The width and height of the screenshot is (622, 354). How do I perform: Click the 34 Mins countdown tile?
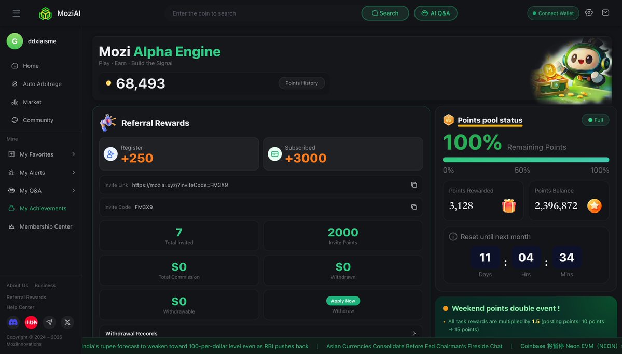pyautogui.click(x=566, y=258)
